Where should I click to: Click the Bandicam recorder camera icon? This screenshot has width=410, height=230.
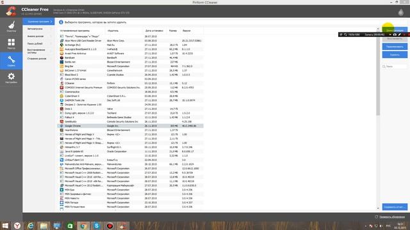pos(395,34)
